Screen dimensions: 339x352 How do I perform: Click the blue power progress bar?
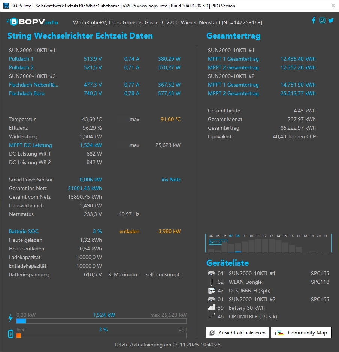[101, 321]
